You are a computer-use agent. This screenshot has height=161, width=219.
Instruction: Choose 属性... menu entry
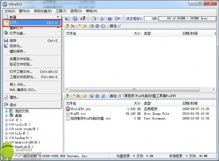[32, 97]
